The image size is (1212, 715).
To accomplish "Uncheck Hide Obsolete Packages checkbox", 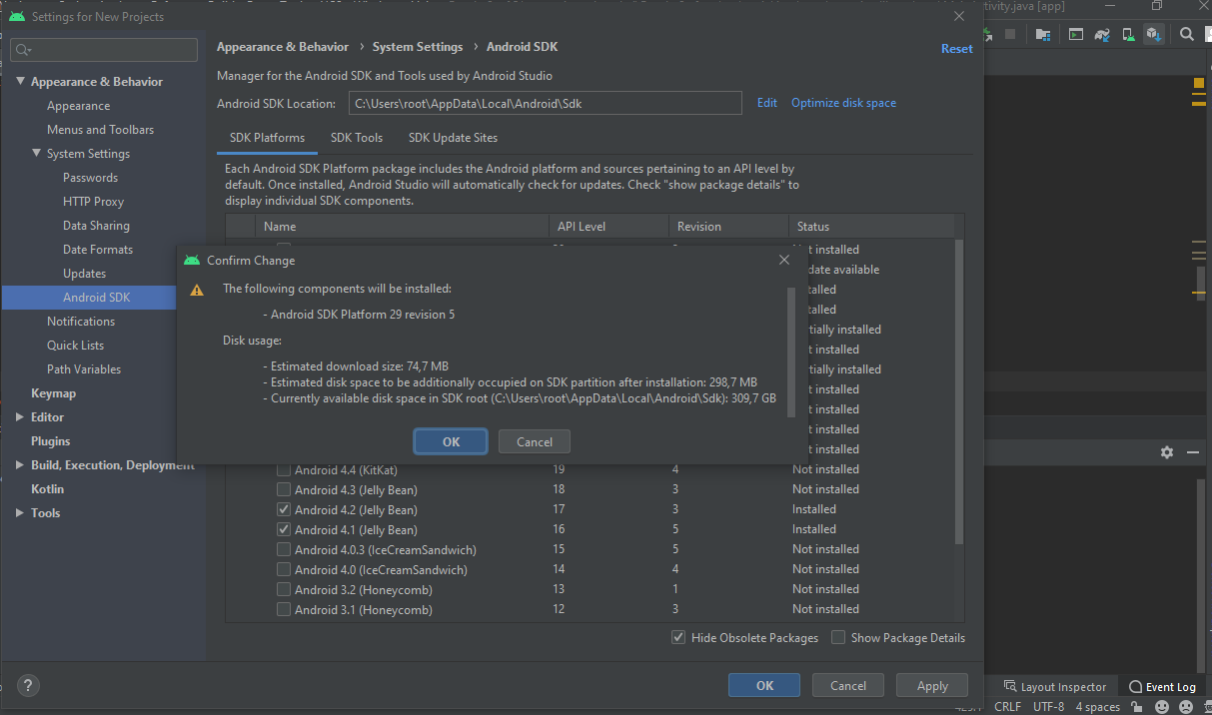I will pyautogui.click(x=679, y=637).
